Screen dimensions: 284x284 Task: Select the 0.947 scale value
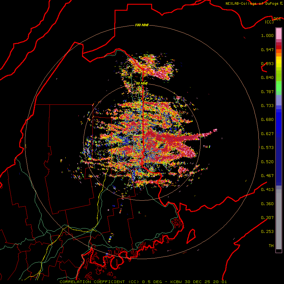pyautogui.click(x=267, y=50)
